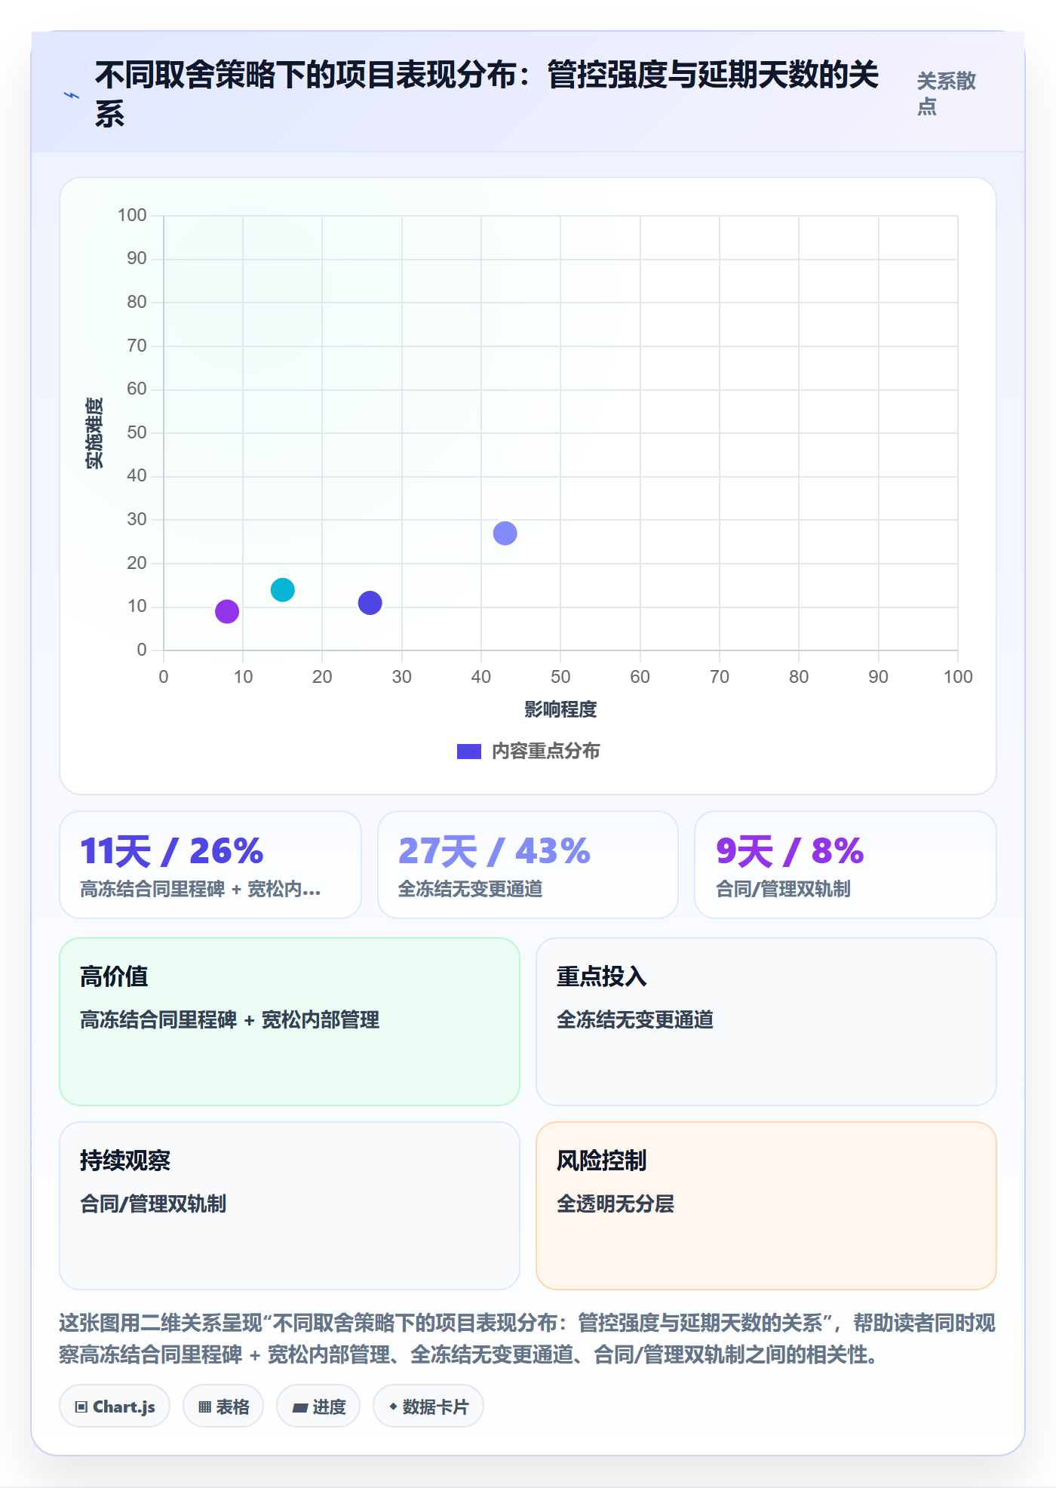Click 全透明无分层 text in 风险控制 card

615,1204
